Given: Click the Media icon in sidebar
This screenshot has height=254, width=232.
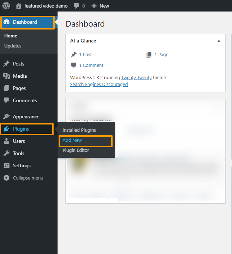Looking at the screenshot, I should (6, 76).
